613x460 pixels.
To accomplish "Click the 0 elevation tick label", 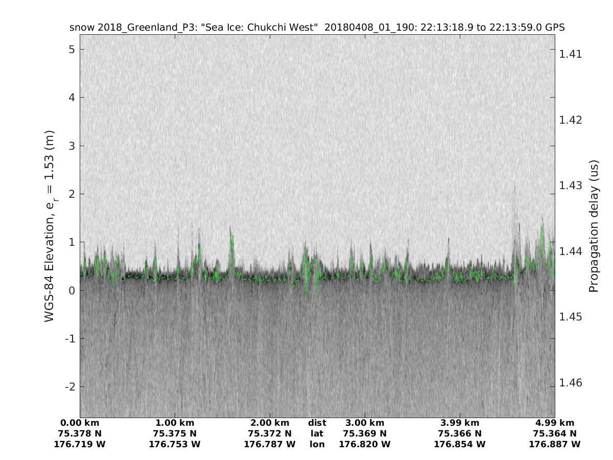I will (72, 290).
